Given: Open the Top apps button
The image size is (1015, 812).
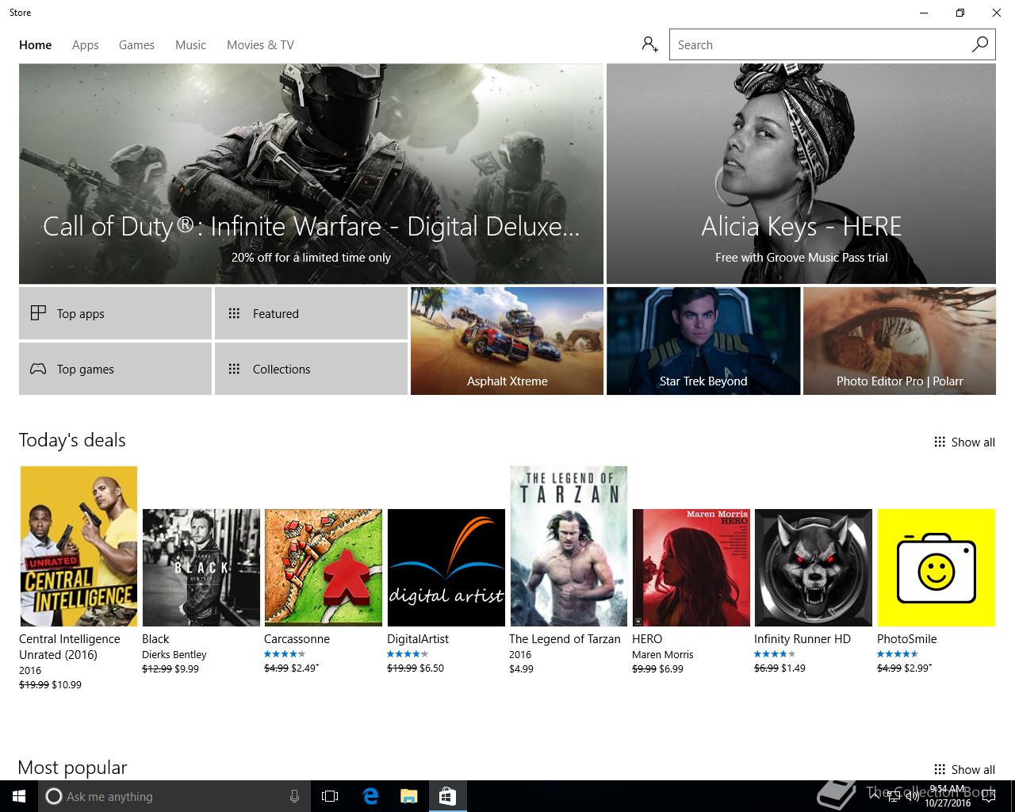Looking at the screenshot, I should point(115,313).
